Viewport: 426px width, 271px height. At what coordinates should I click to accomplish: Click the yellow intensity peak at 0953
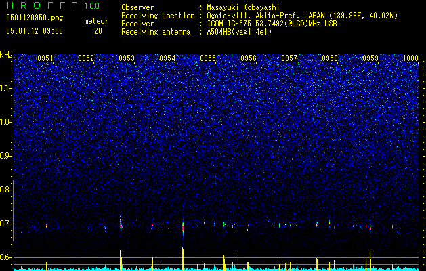(121, 260)
